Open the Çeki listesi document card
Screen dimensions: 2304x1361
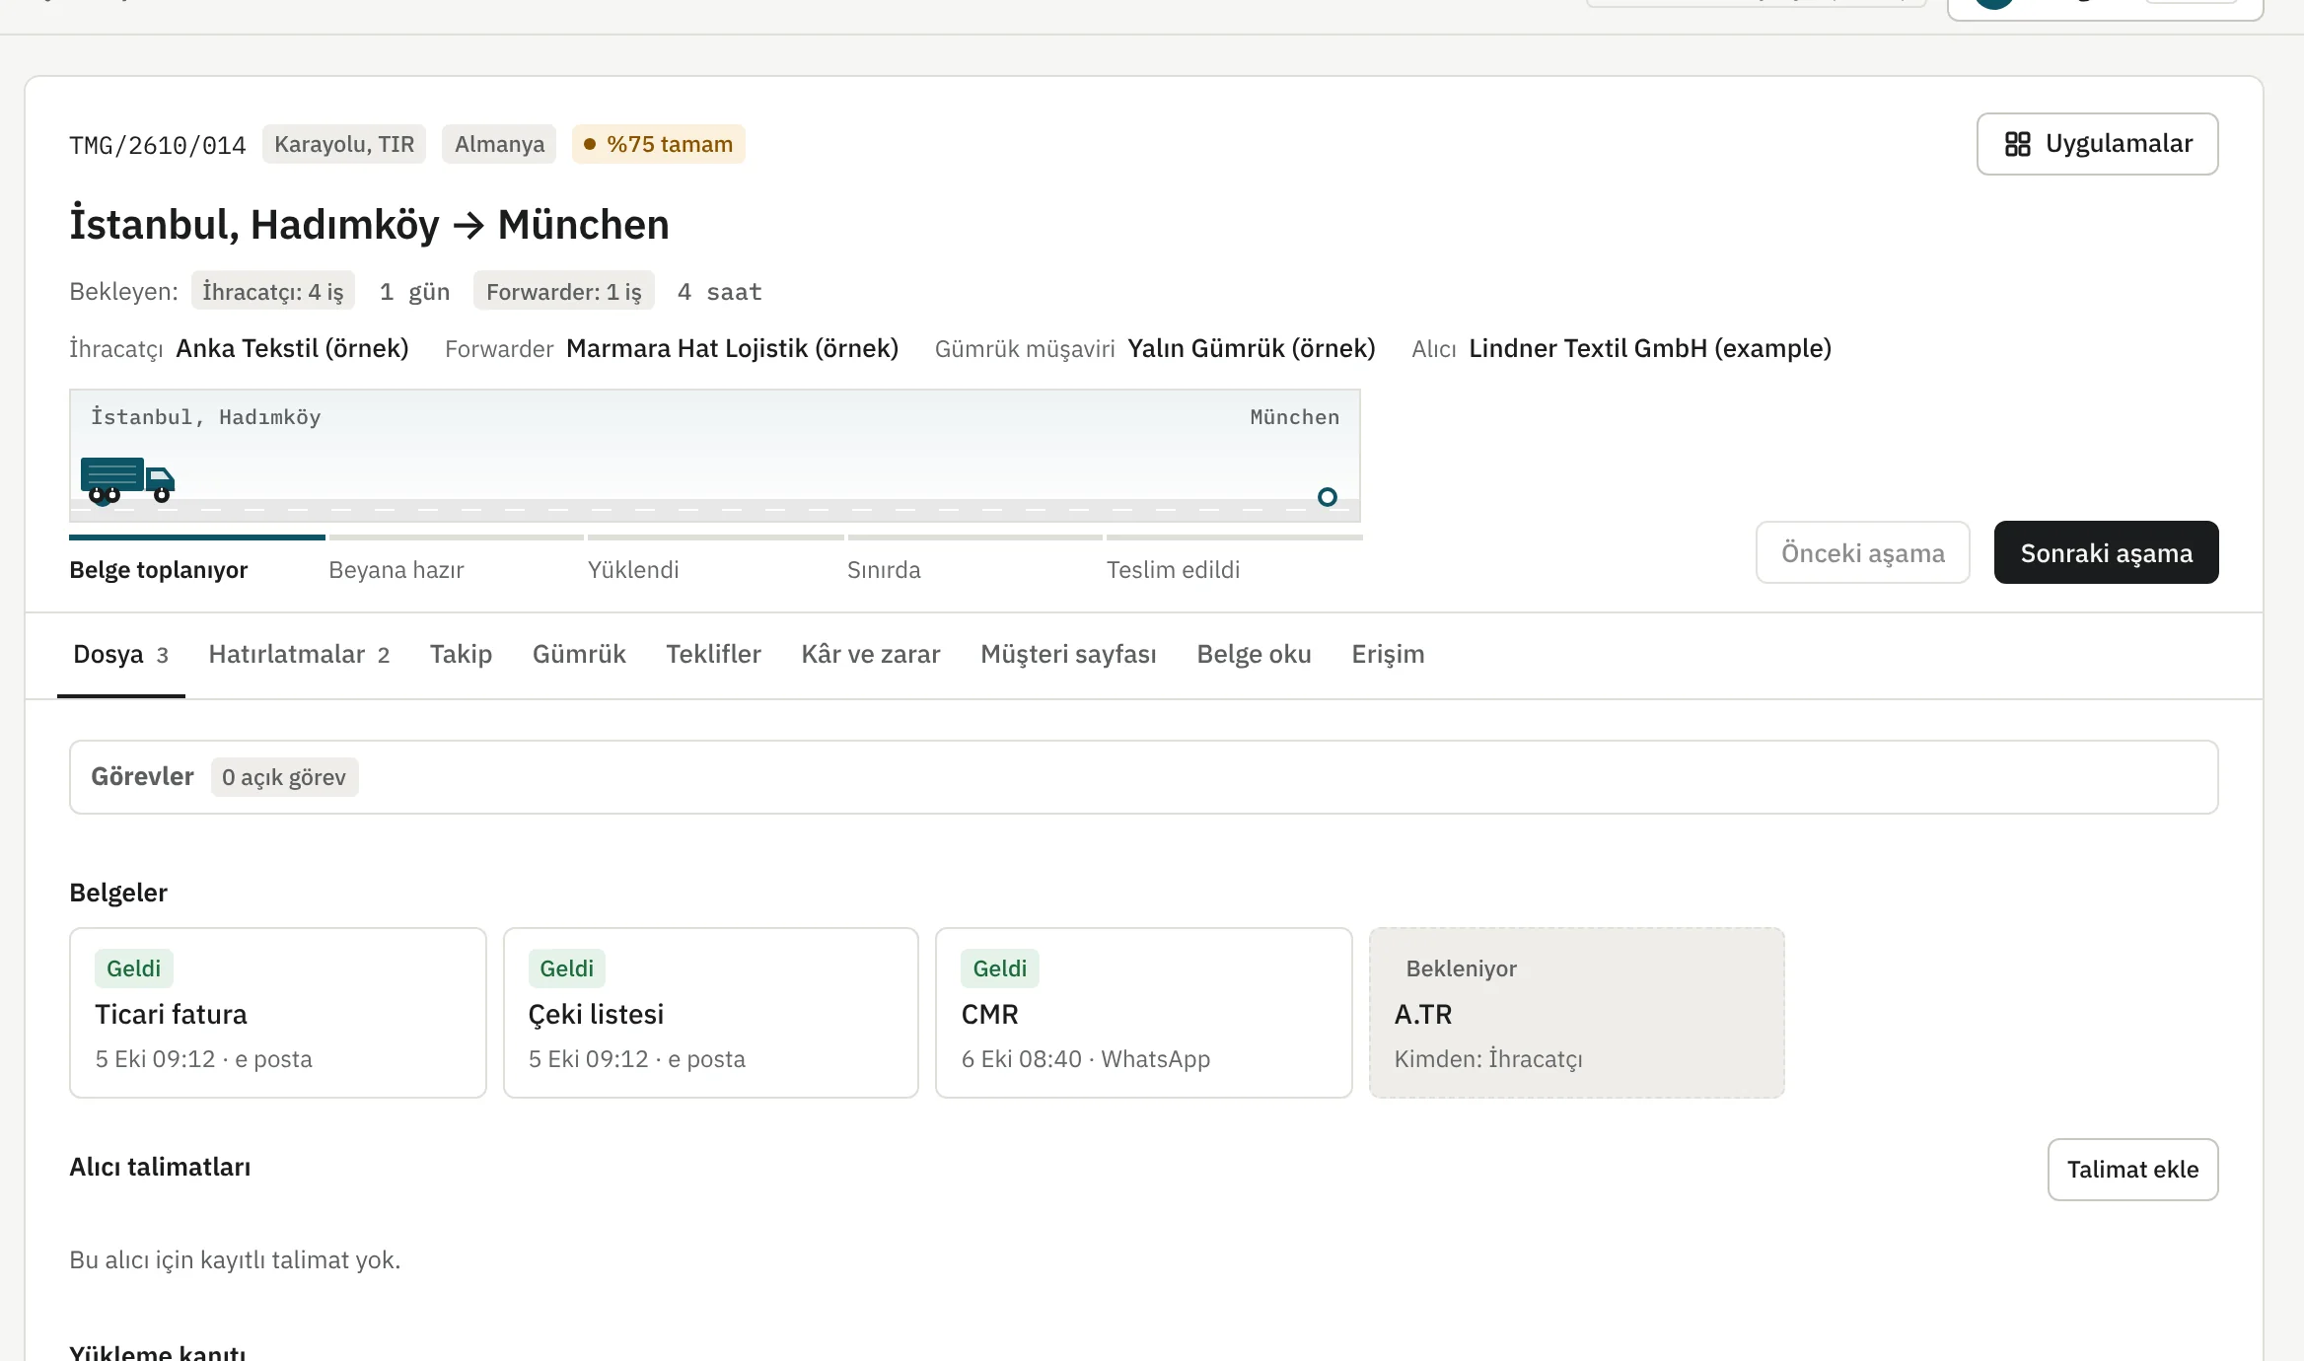pyautogui.click(x=711, y=1013)
